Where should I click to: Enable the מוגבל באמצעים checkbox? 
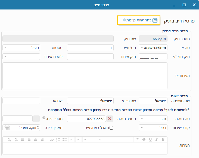click(111, 128)
